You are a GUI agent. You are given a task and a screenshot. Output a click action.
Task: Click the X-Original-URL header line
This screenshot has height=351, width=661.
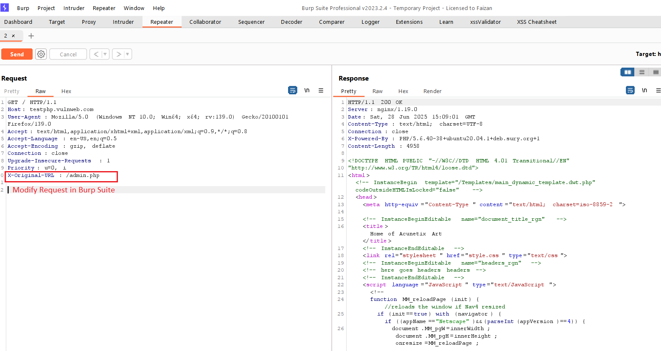coord(54,175)
